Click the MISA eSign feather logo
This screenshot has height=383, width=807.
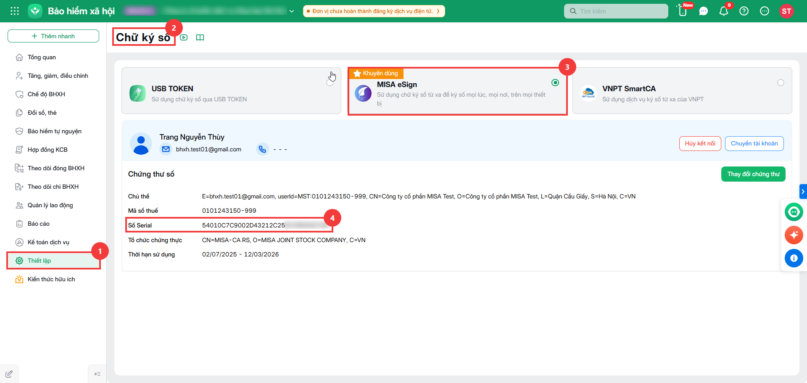point(363,93)
